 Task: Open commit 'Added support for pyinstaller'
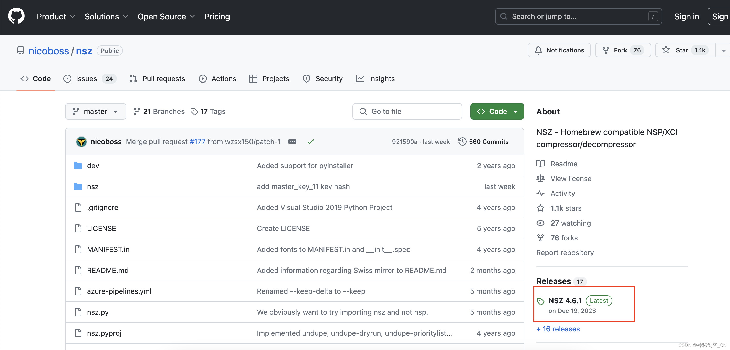[x=305, y=166]
